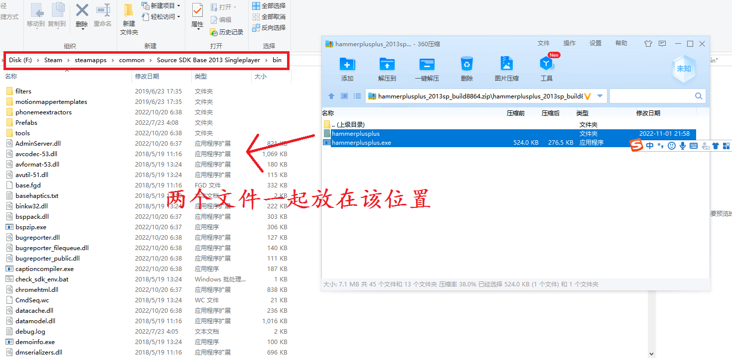The width and height of the screenshot is (732, 361).
Task: Open the Sogou soft keyboard icon
Action: pos(693,146)
